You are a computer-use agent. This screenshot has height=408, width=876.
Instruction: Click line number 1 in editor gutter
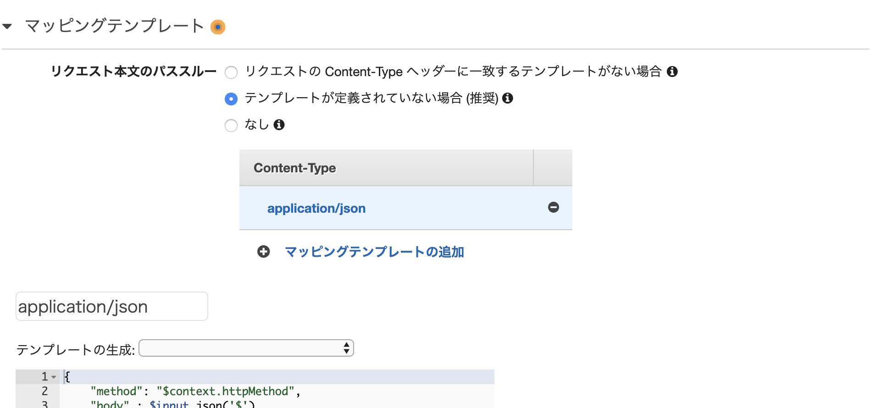[x=44, y=377]
